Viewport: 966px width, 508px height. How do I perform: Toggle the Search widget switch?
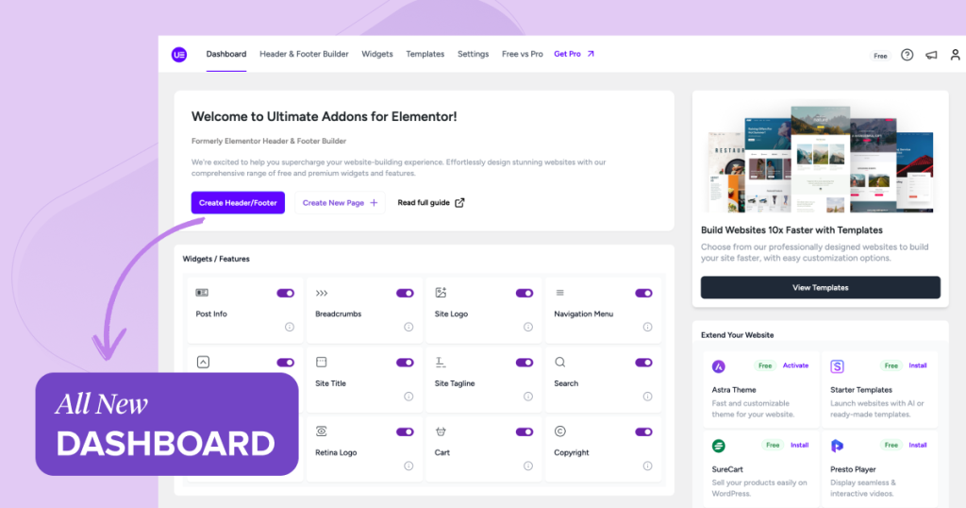click(643, 363)
